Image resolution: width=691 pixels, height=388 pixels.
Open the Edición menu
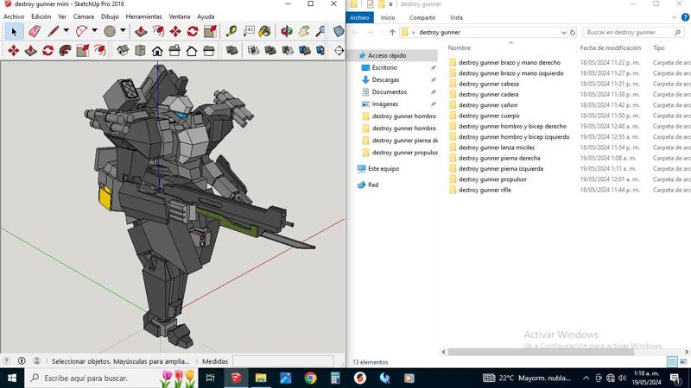[x=41, y=16]
